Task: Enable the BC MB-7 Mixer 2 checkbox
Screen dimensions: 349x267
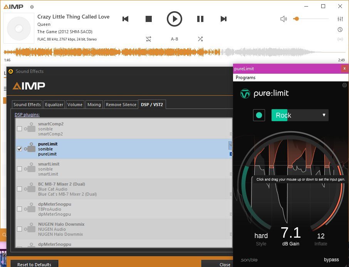Action: click(x=19, y=189)
